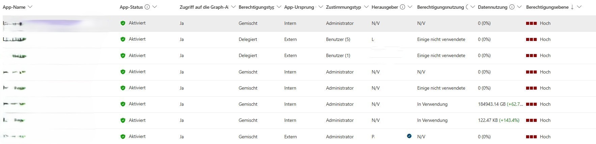
Task: Click red high-level indicator in first row
Action: point(531,23)
